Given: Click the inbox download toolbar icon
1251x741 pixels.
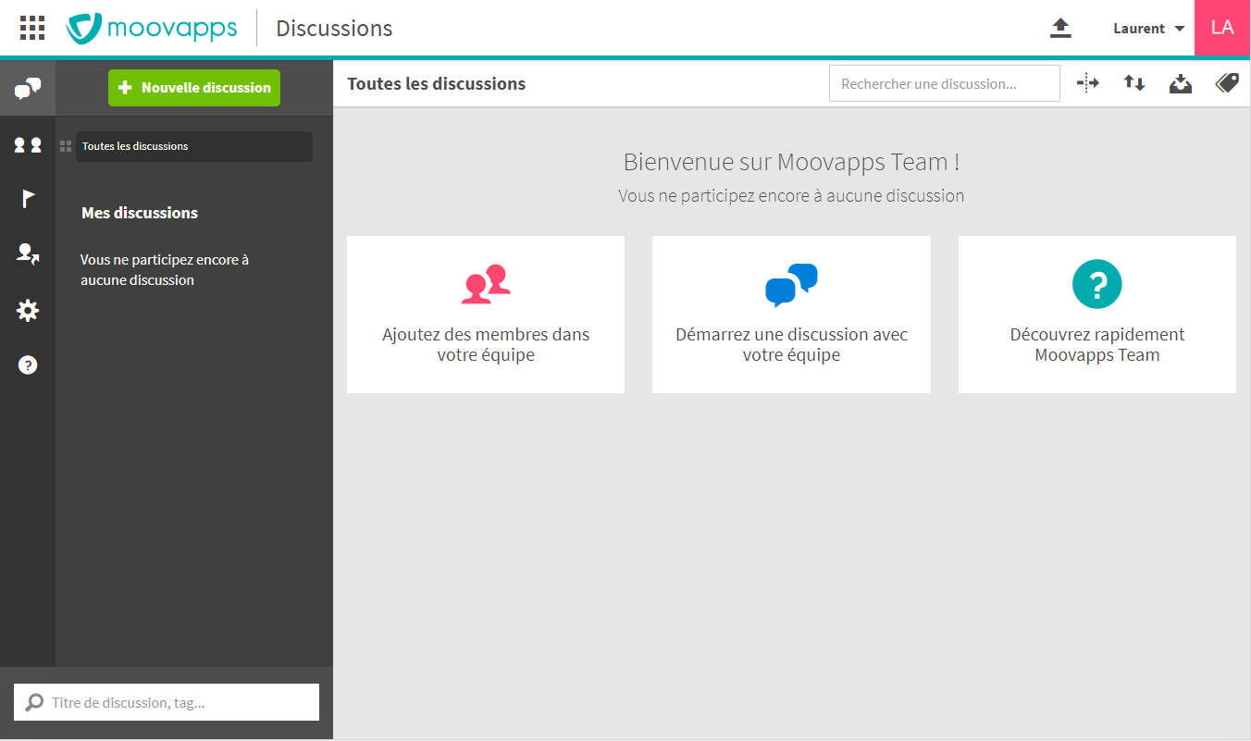Looking at the screenshot, I should (1181, 83).
